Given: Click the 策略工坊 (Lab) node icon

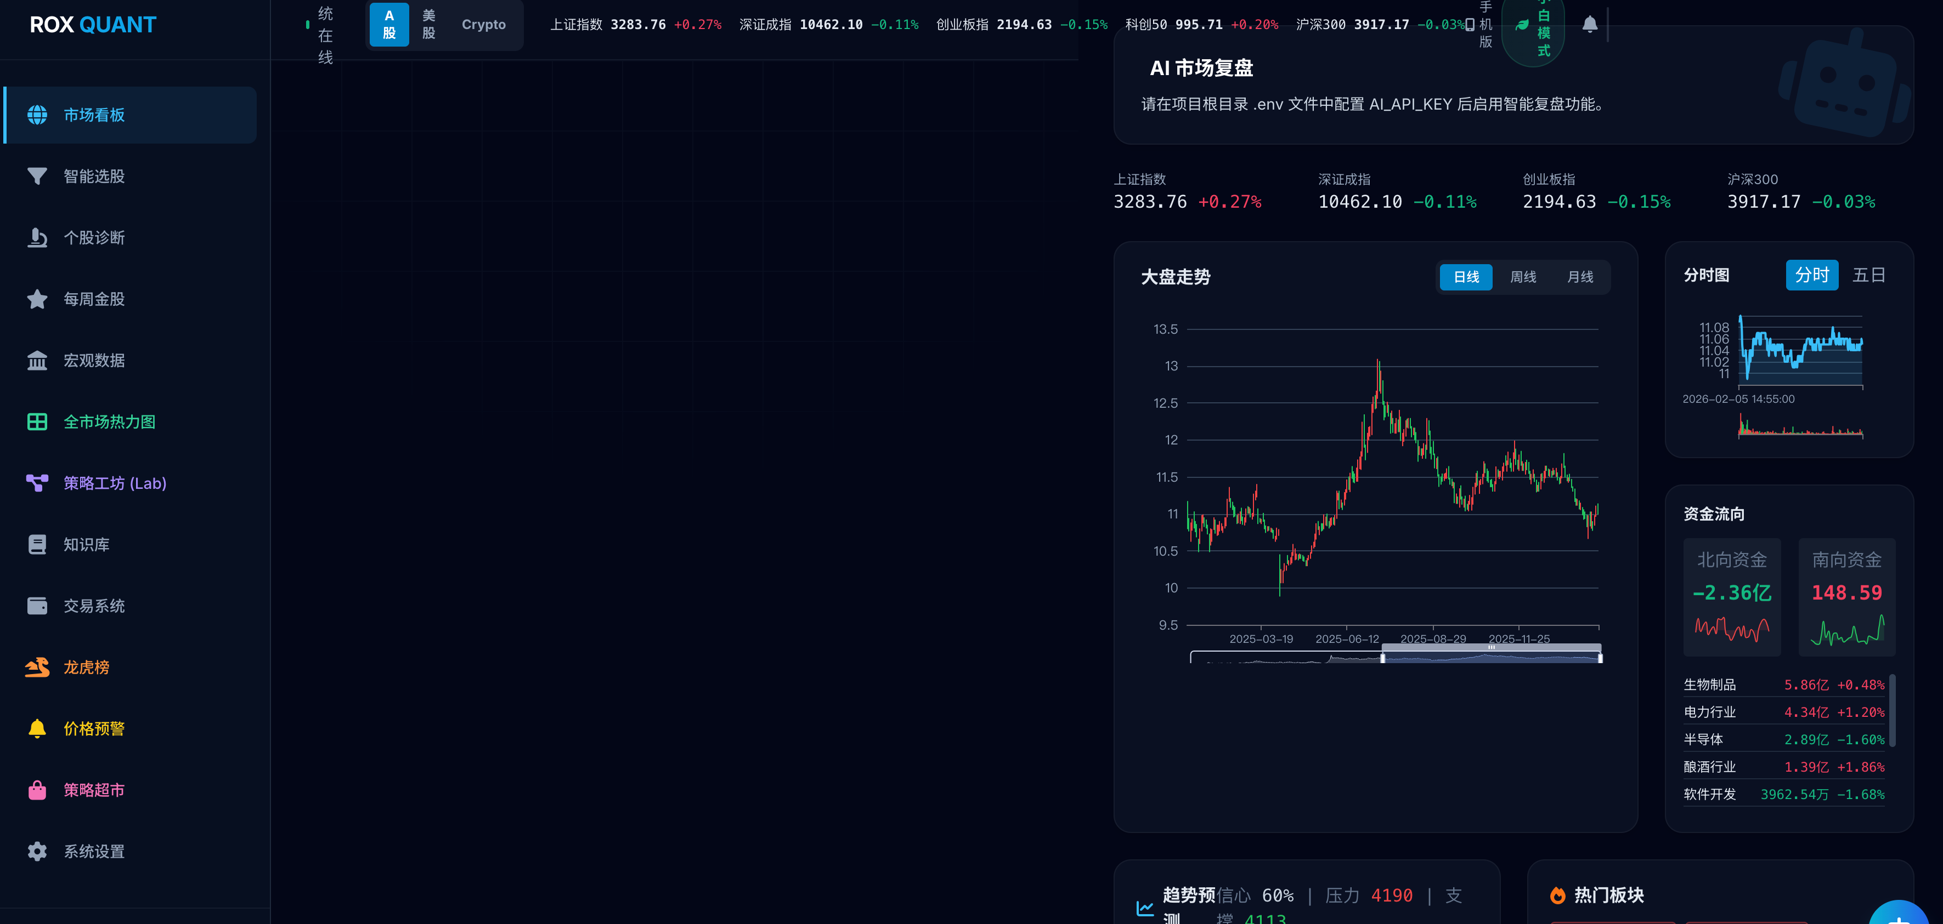Looking at the screenshot, I should coord(37,482).
